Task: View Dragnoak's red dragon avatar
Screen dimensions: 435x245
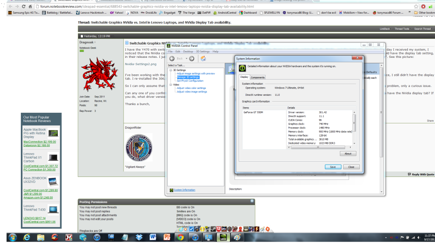Action: coord(99,74)
